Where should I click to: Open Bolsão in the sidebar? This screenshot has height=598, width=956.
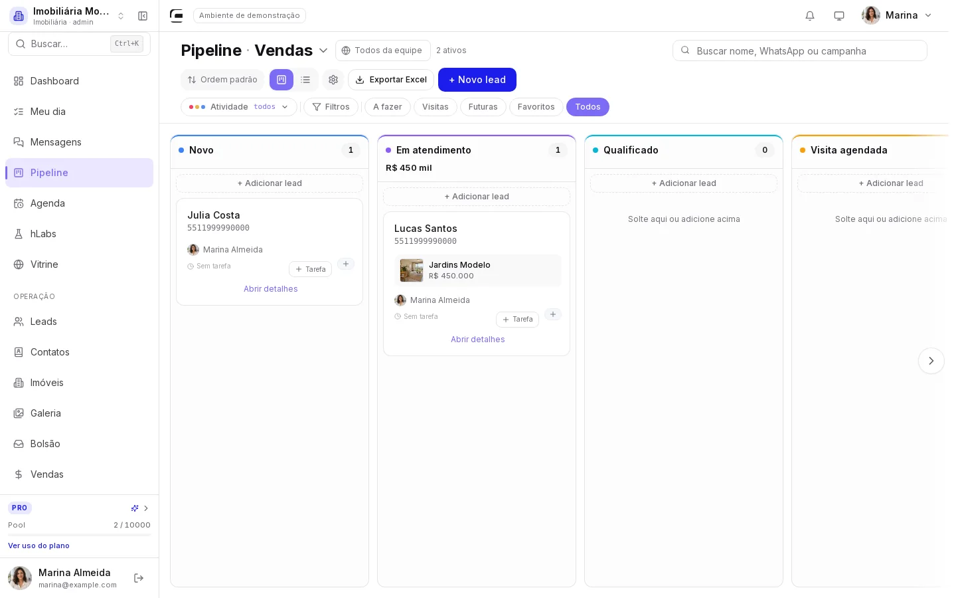tap(79, 444)
